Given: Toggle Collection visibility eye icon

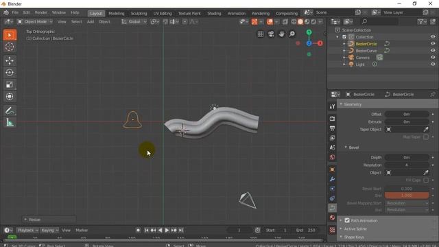Looking at the screenshot, I should (433, 36).
